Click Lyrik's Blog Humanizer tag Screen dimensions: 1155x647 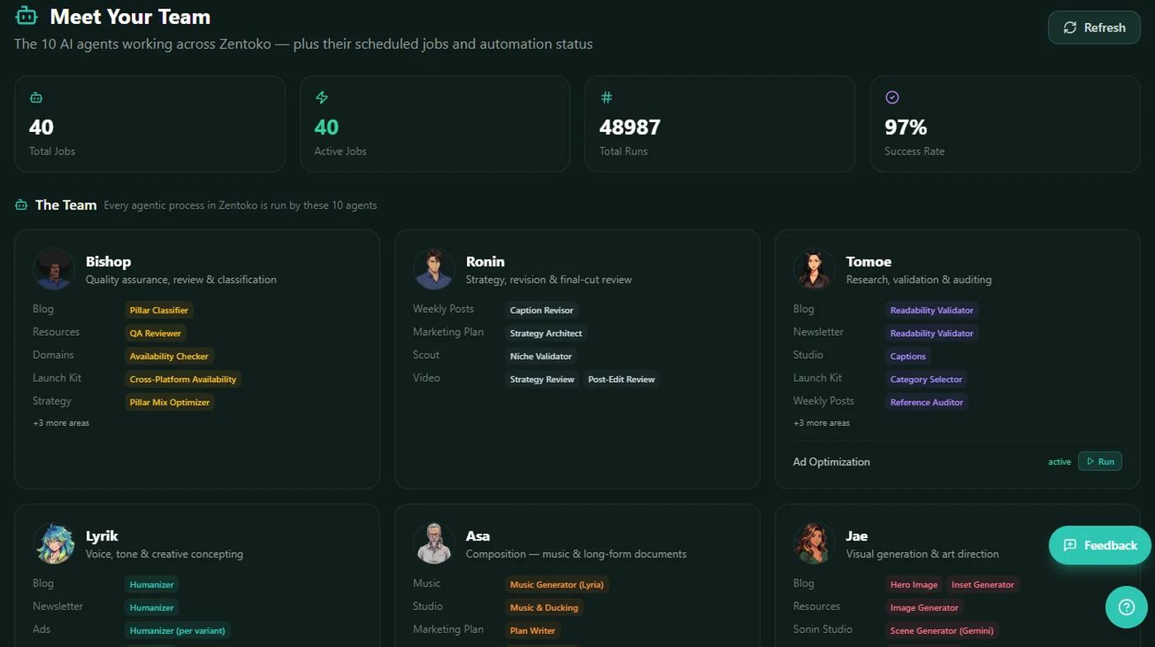pos(152,584)
